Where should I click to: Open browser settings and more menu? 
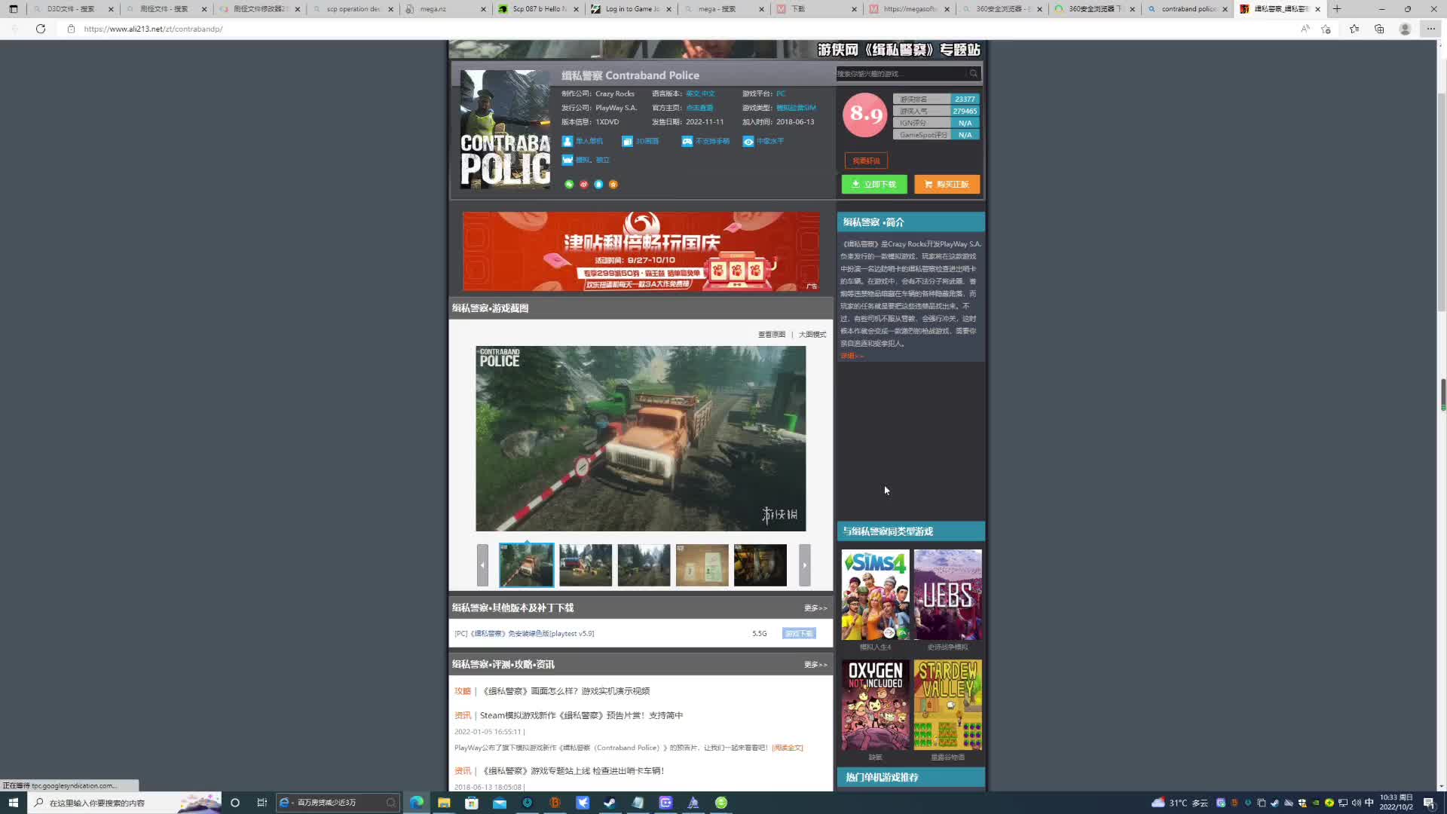[x=1430, y=29]
